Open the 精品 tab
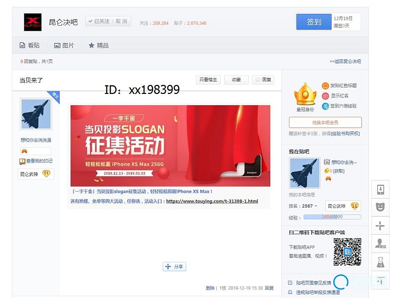This screenshot has height=298, width=395. pyautogui.click(x=99, y=45)
